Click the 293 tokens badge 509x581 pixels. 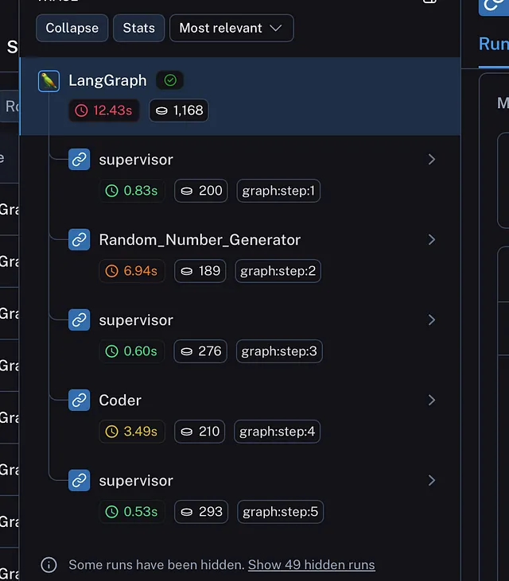[201, 512]
